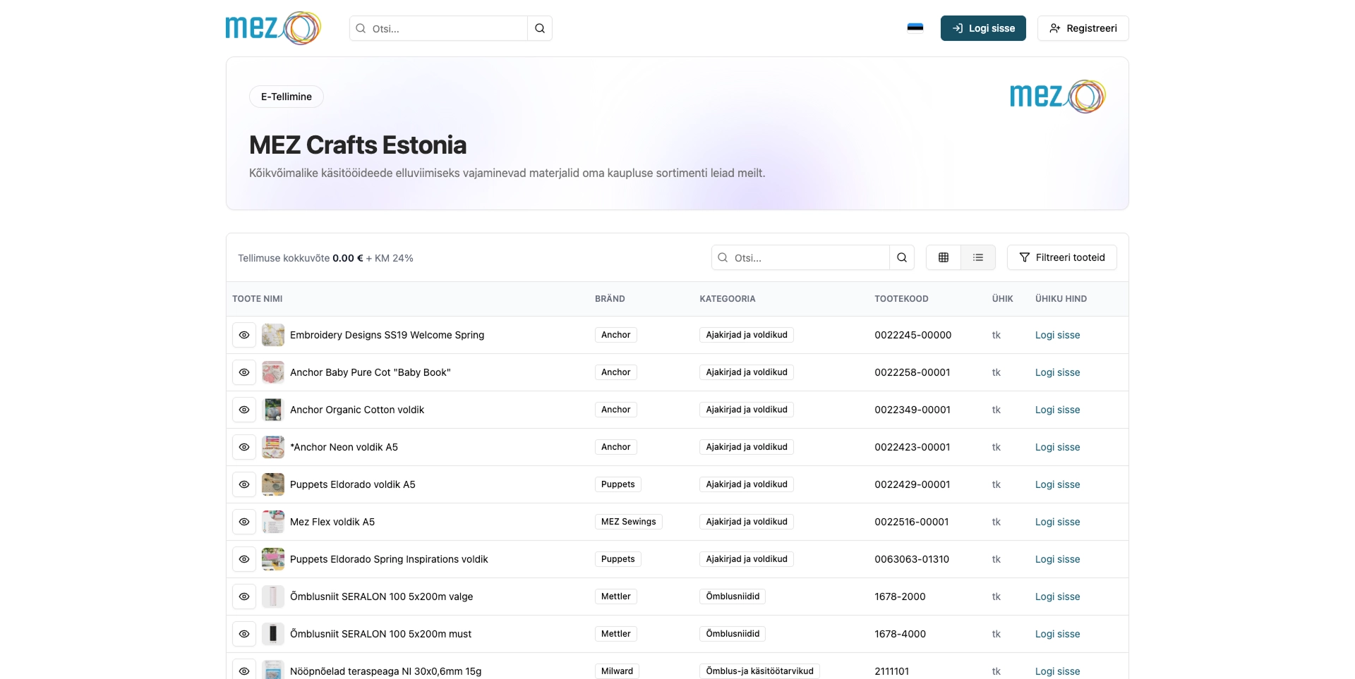This screenshot has width=1355, height=679.
Task: Focus the header Otsi search field
Action: click(438, 28)
